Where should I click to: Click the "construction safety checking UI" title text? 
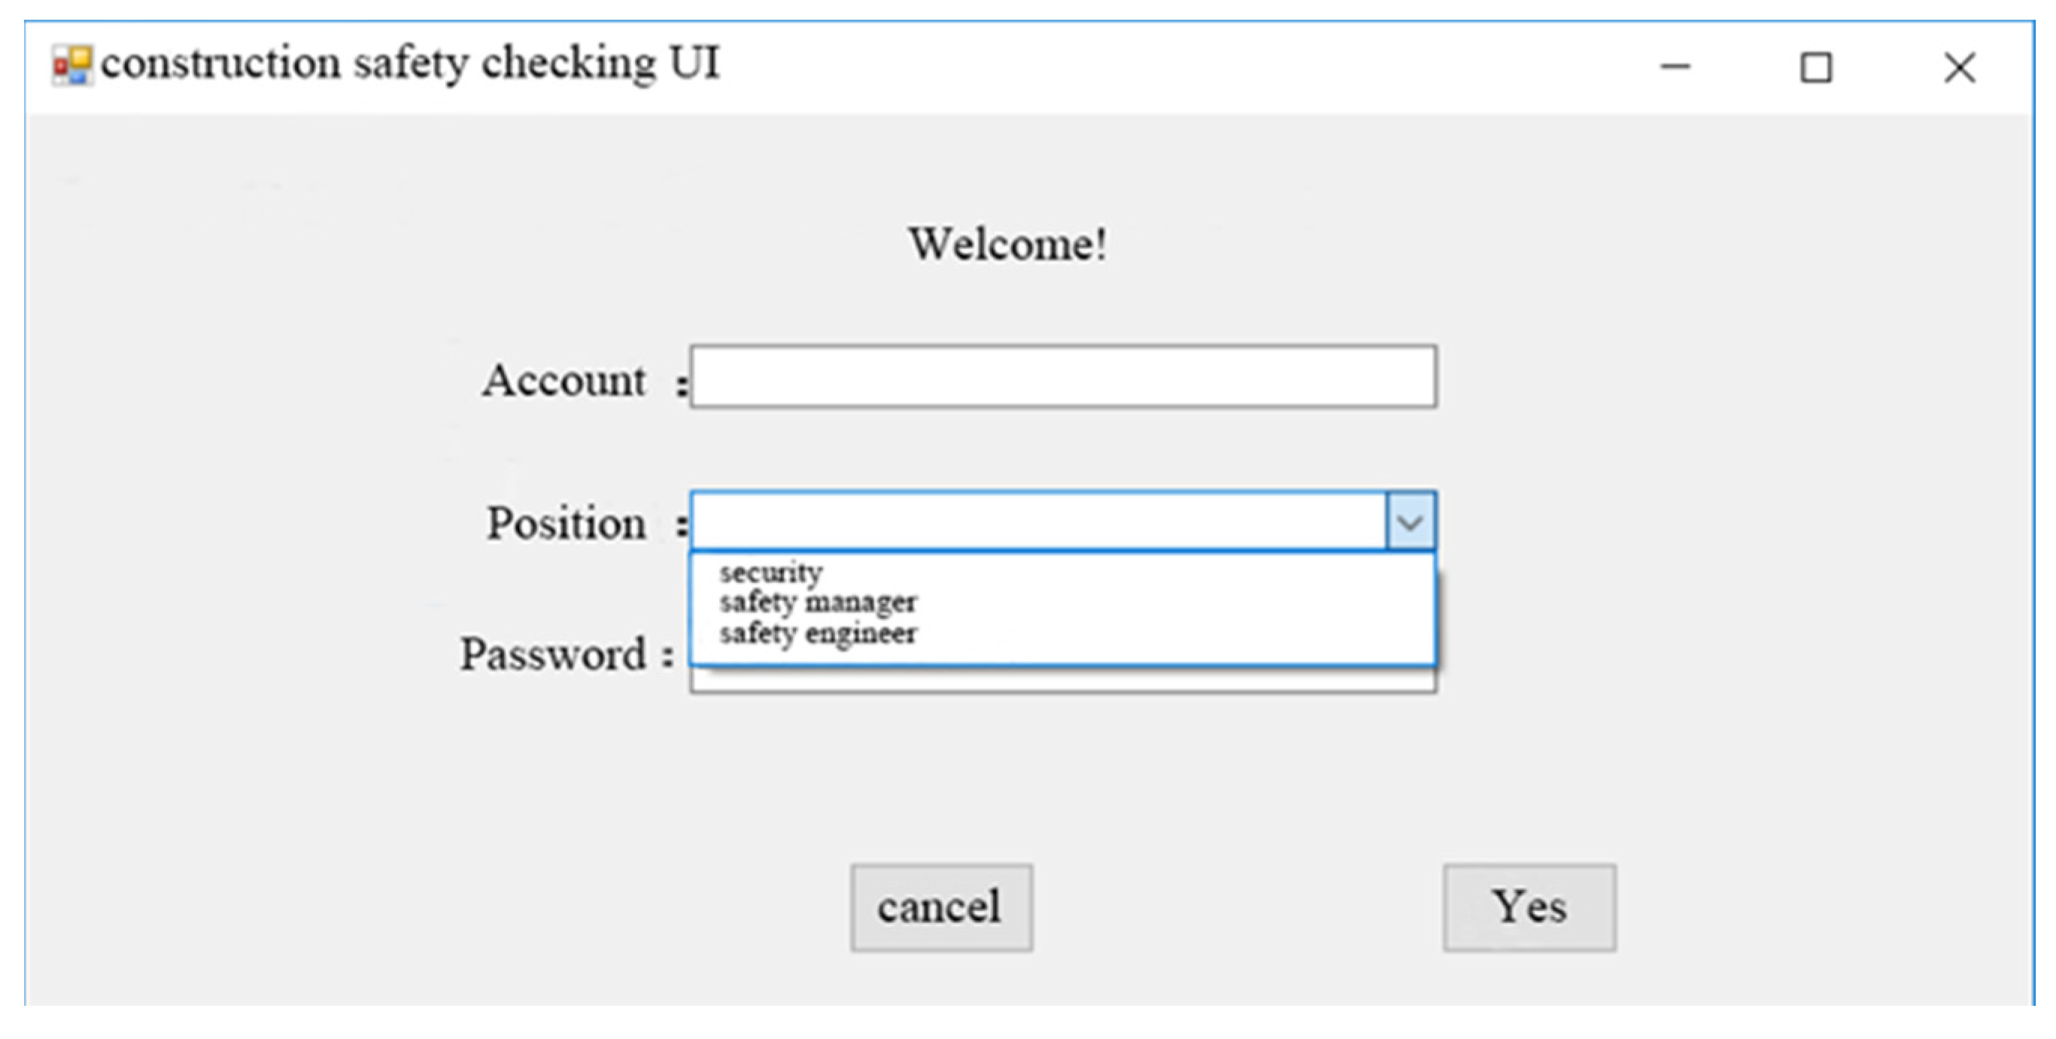(410, 63)
